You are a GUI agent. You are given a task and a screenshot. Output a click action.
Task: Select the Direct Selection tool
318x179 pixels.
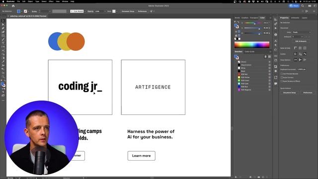[3, 24]
